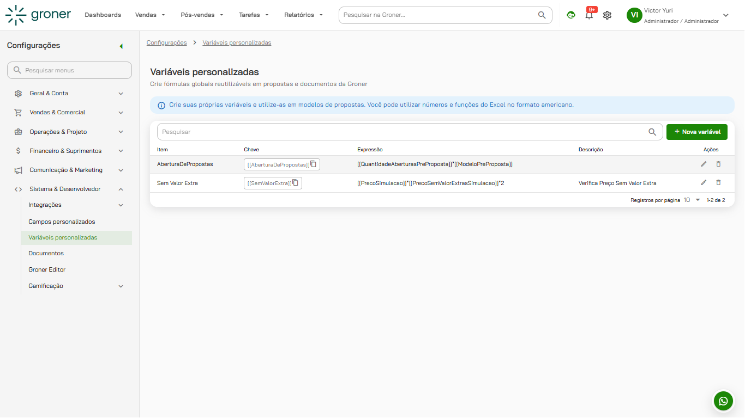
Task: Delete the Sem Valor Extra variable
Action: pyautogui.click(x=718, y=183)
